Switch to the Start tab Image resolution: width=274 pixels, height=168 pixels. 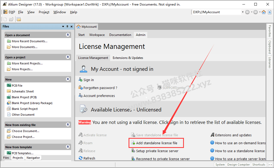(x=81, y=35)
